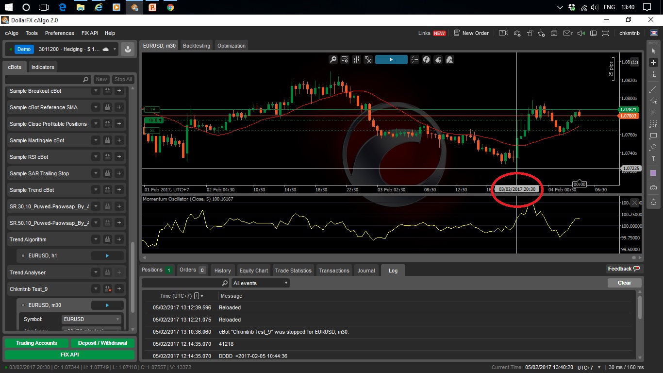Open Sample Trend cBot dropdown arrow
Image resolution: width=663 pixels, height=373 pixels.
96,190
